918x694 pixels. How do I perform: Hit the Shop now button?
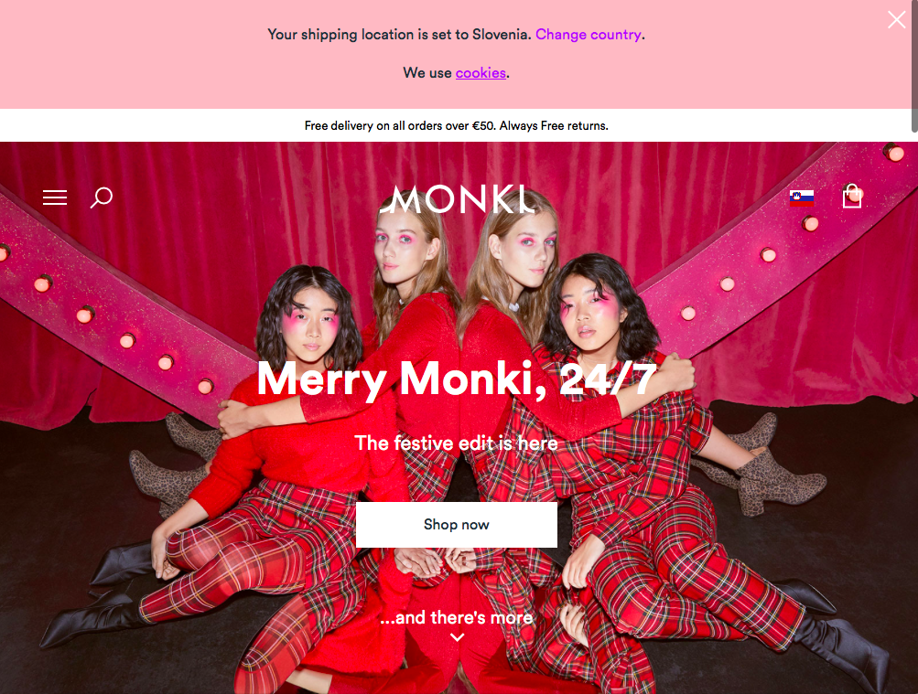(x=457, y=525)
